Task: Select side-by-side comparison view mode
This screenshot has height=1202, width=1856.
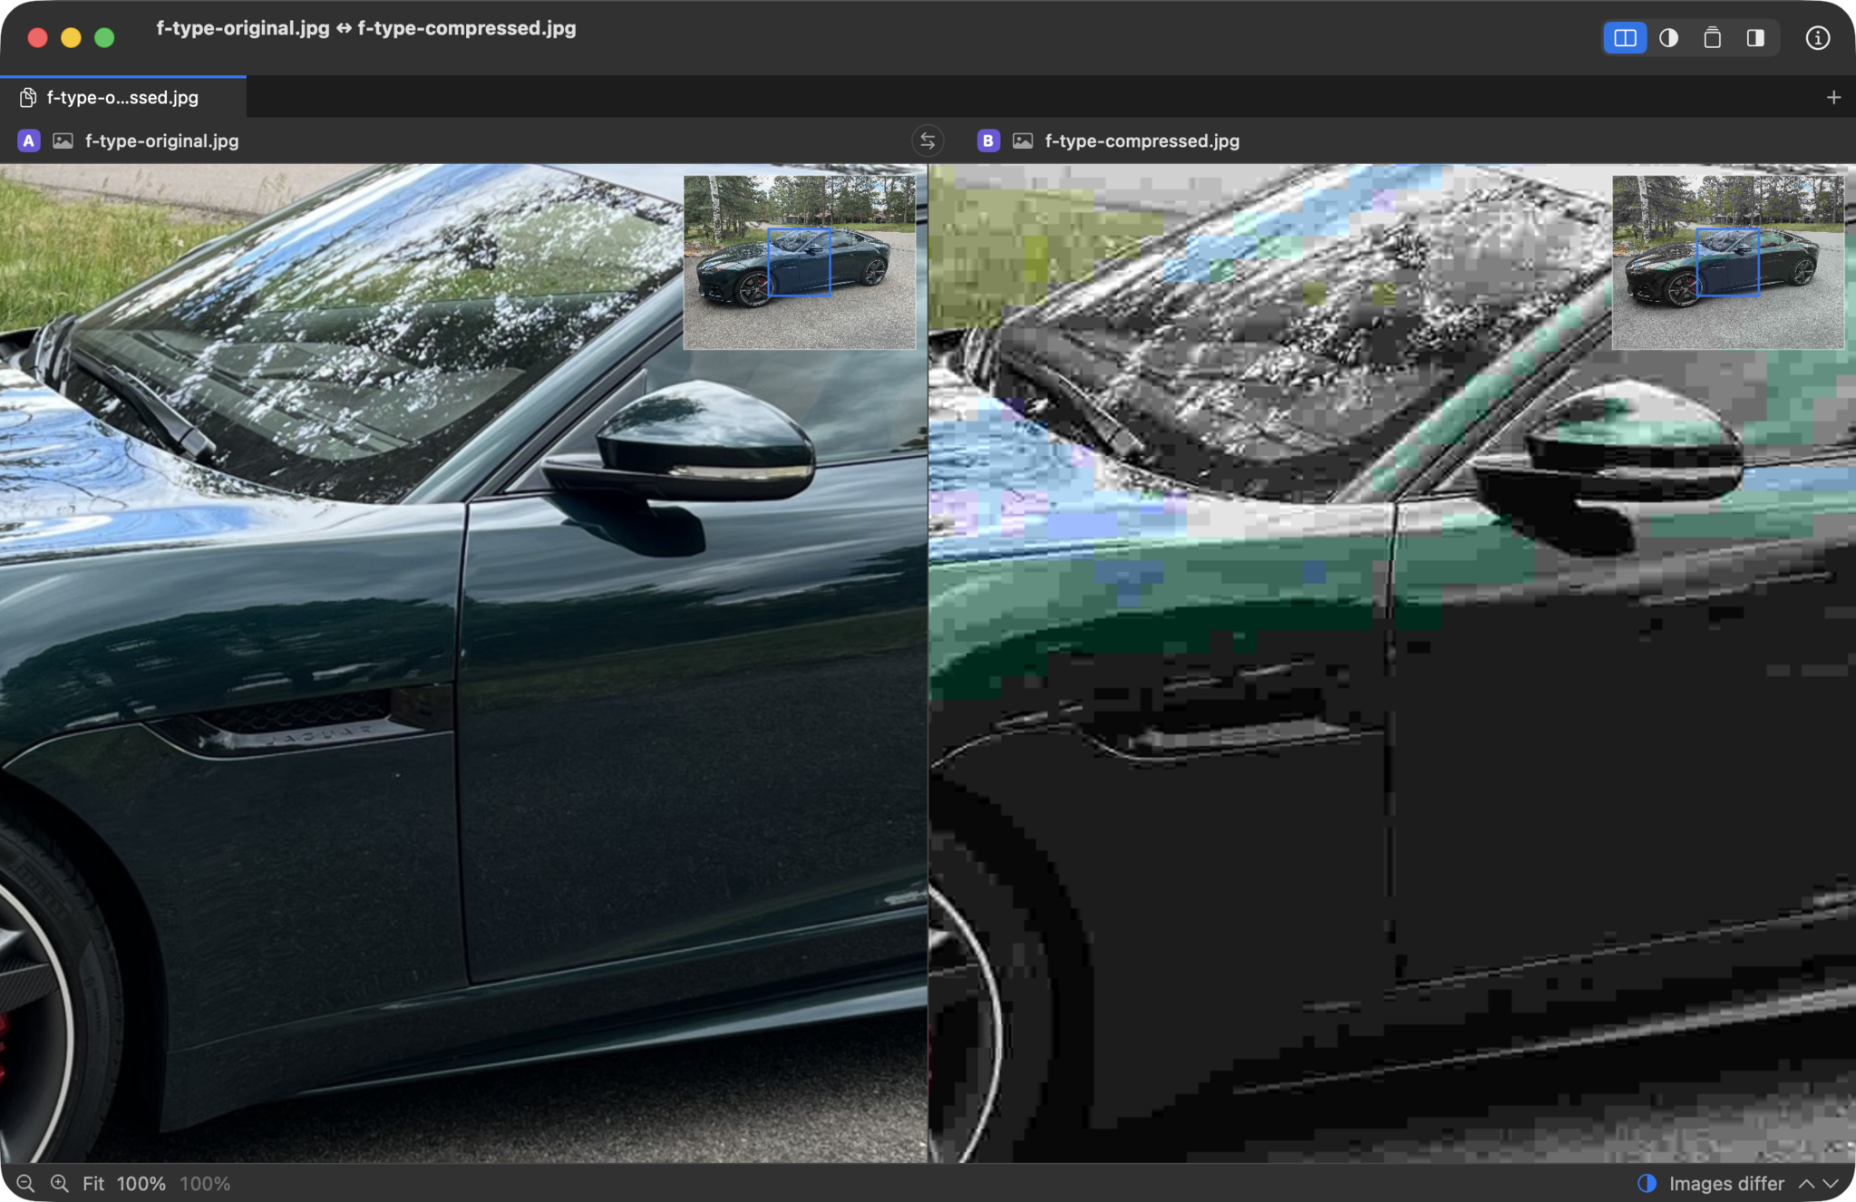Action: (1625, 38)
